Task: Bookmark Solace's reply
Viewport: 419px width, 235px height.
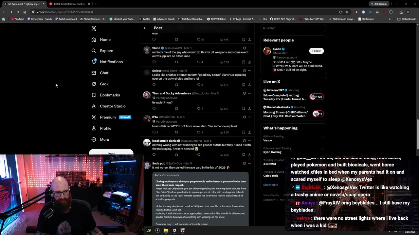Action: click(x=244, y=85)
